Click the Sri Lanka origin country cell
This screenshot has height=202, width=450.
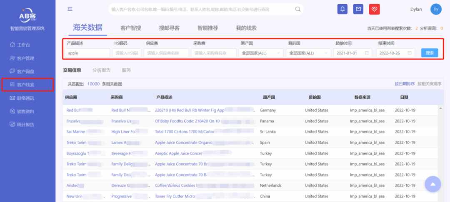(267, 132)
